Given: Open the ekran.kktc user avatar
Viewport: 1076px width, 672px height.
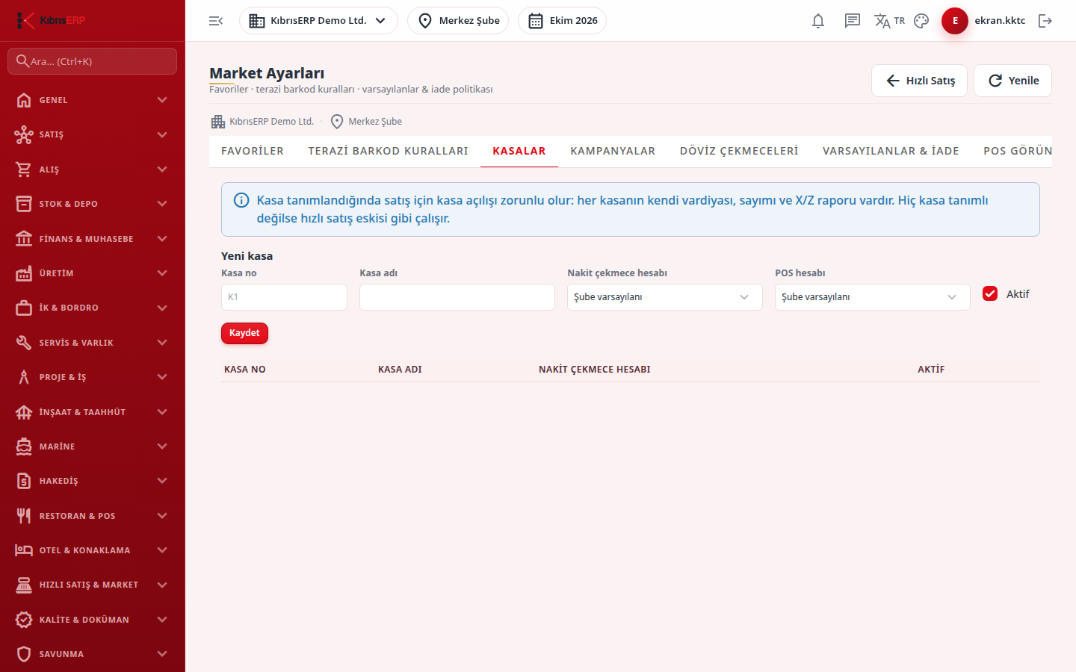Looking at the screenshot, I should click(955, 21).
